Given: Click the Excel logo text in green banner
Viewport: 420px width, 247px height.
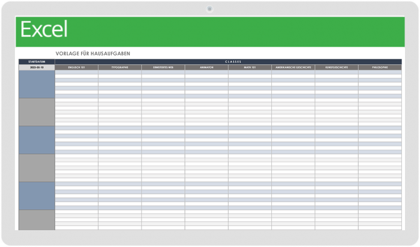Looking at the screenshot, I should pyautogui.click(x=44, y=29).
